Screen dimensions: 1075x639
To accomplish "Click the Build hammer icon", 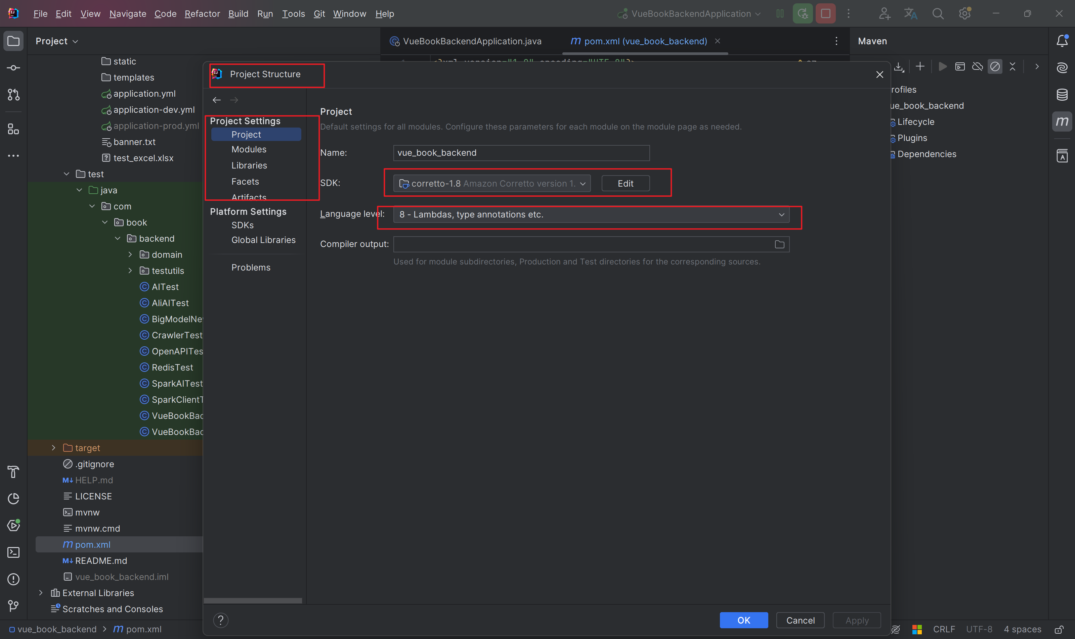I will pyautogui.click(x=13, y=472).
